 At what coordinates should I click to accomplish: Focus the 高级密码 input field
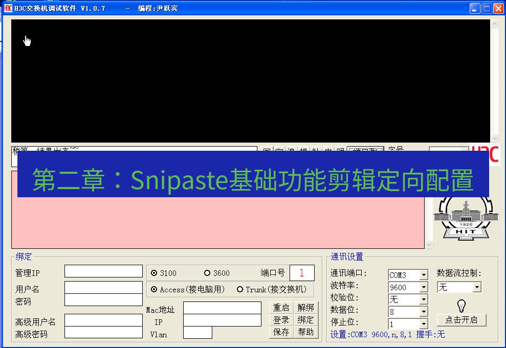point(103,332)
